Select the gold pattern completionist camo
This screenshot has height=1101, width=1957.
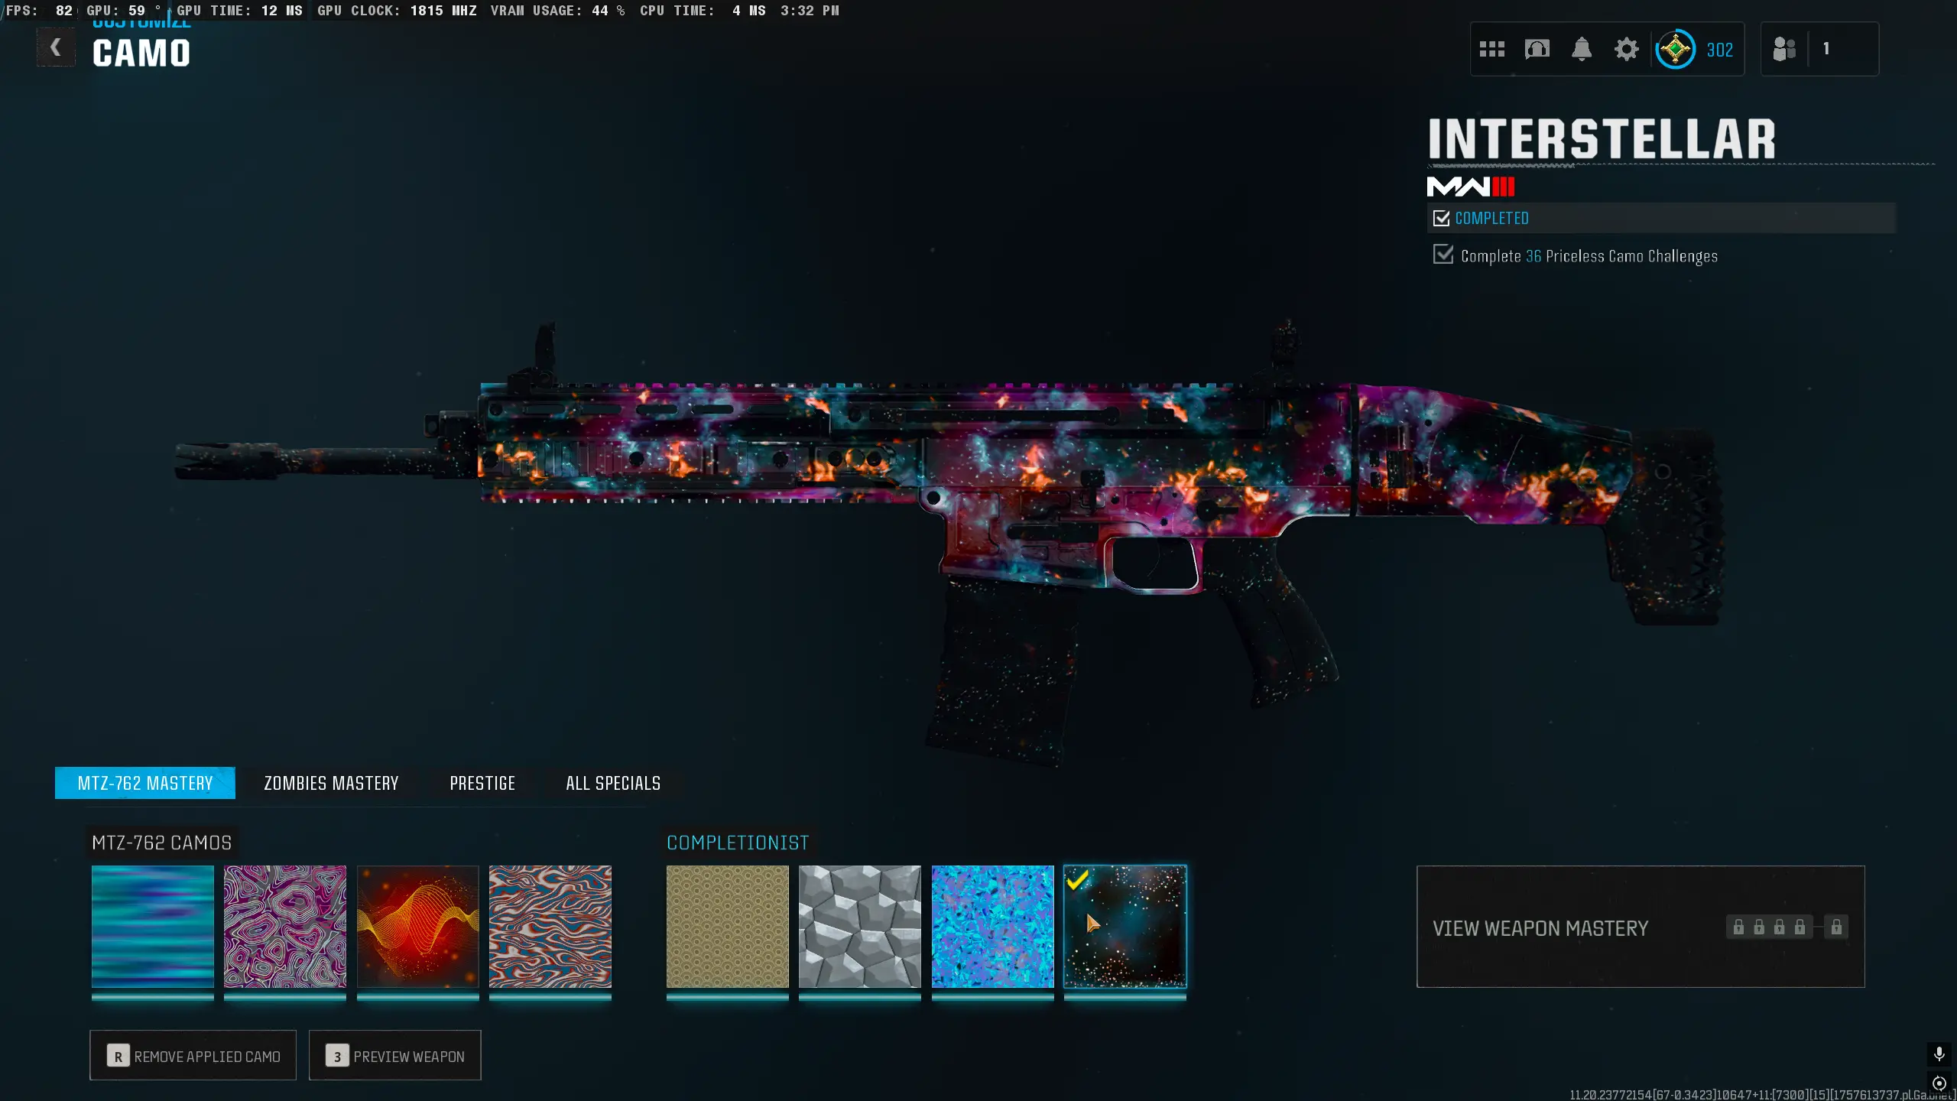(727, 927)
